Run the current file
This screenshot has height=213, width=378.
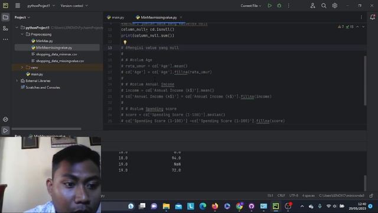[x=269, y=5]
